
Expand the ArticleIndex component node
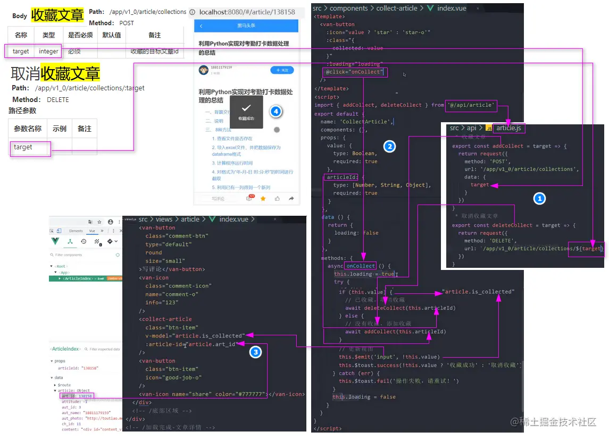(60, 278)
